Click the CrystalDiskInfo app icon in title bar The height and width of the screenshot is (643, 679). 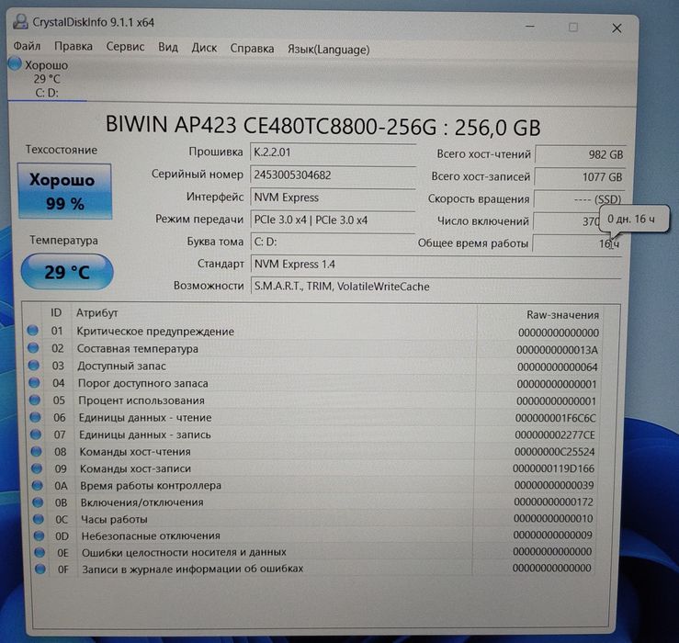[x=20, y=21]
